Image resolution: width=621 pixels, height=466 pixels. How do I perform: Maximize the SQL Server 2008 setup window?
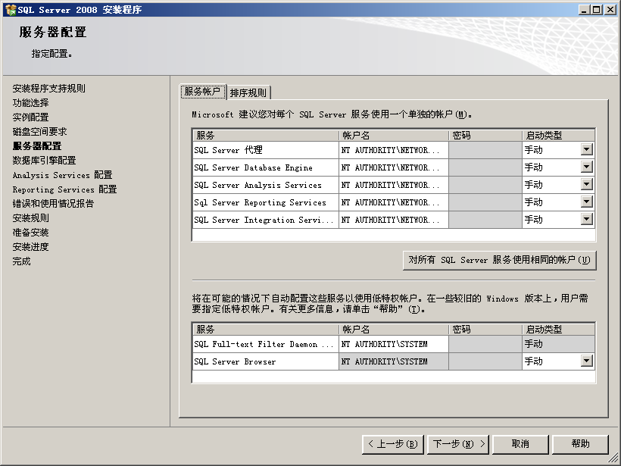pos(597,10)
